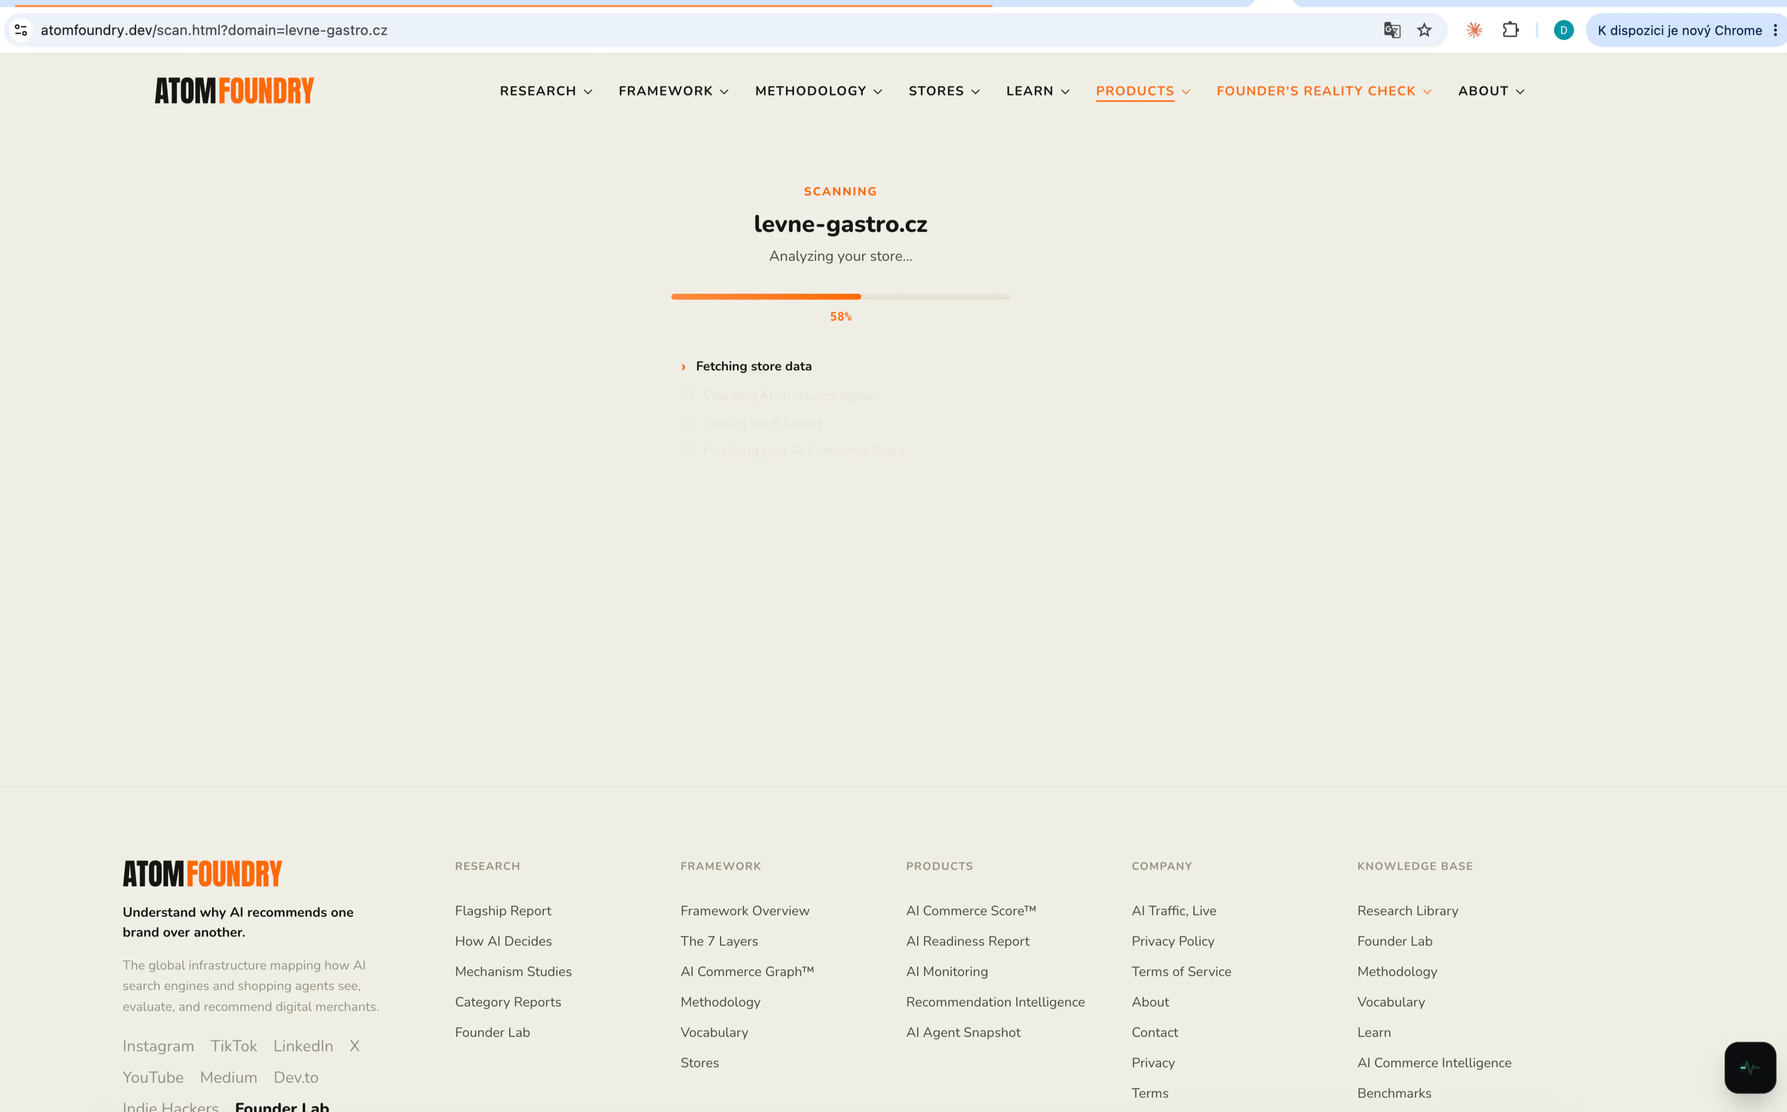Click the site information icon in address bar
This screenshot has width=1787, height=1112.
[21, 30]
